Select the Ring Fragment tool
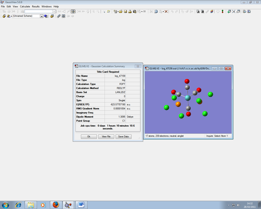 click(9, 11)
